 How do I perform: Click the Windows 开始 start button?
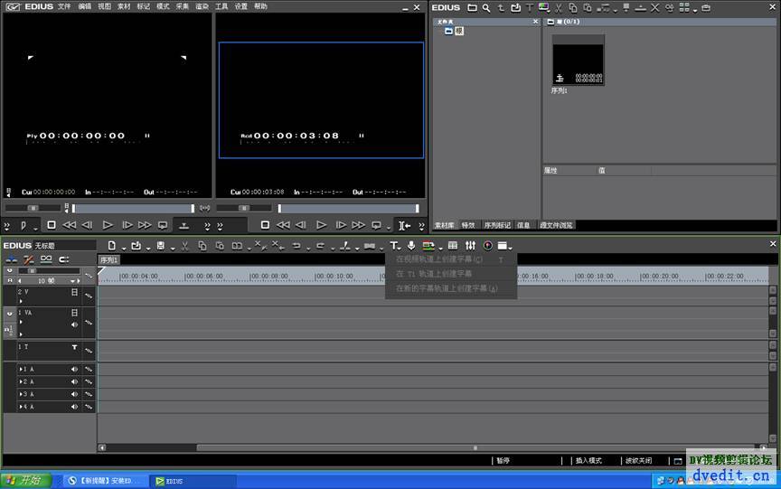click(26, 481)
